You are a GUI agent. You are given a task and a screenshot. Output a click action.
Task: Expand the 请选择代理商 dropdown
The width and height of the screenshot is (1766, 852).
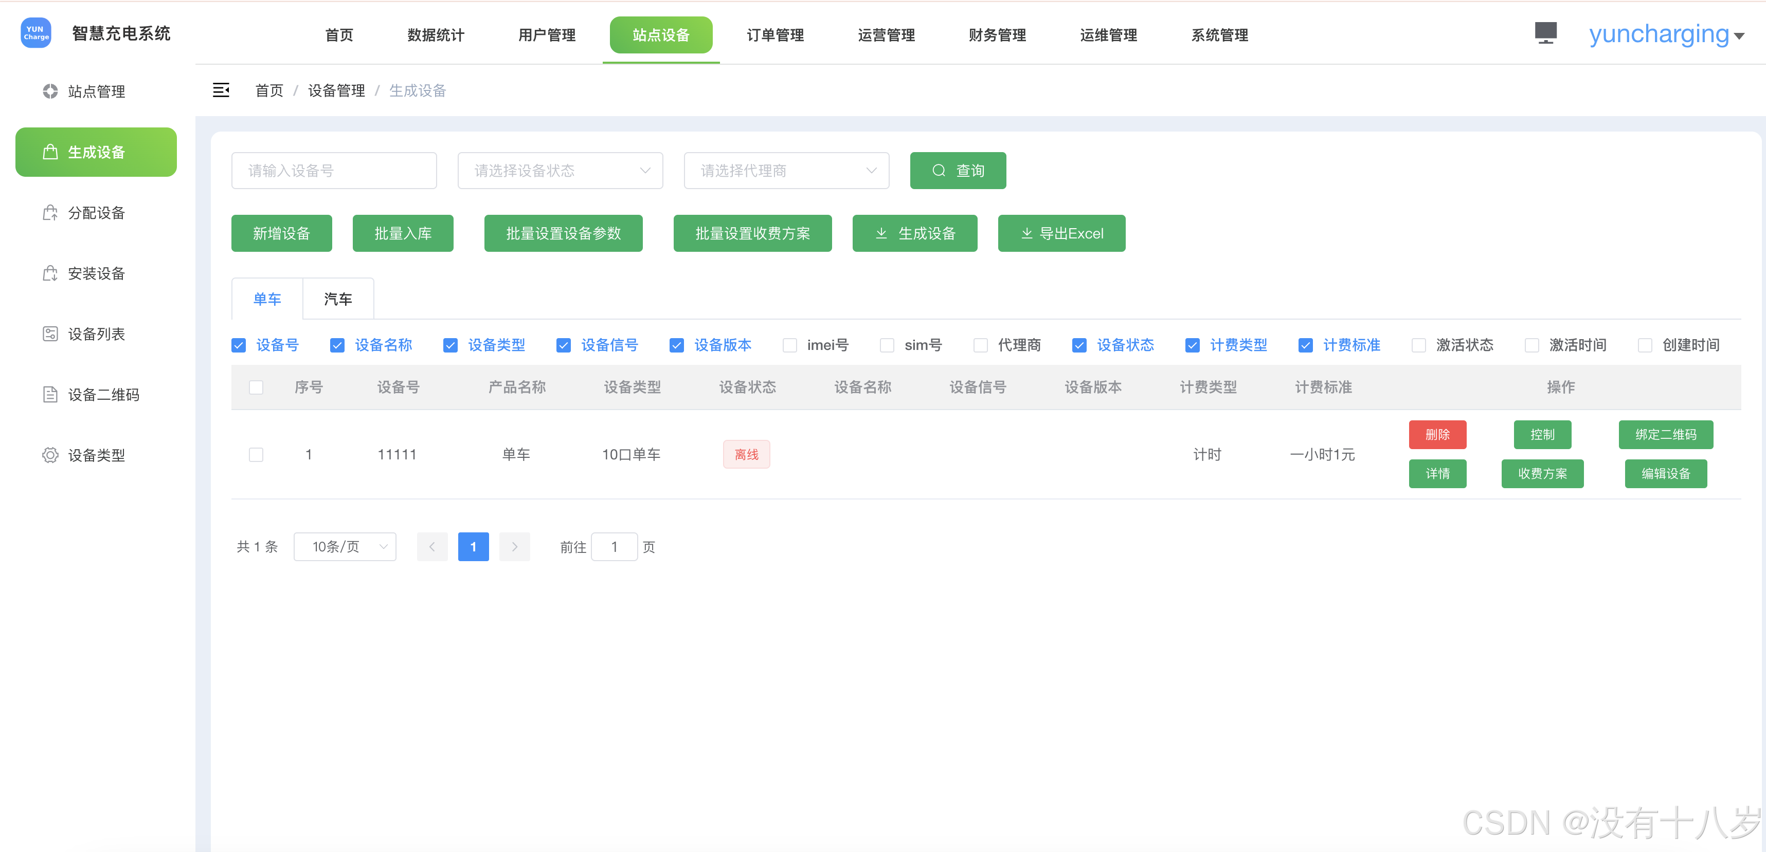pyautogui.click(x=786, y=171)
